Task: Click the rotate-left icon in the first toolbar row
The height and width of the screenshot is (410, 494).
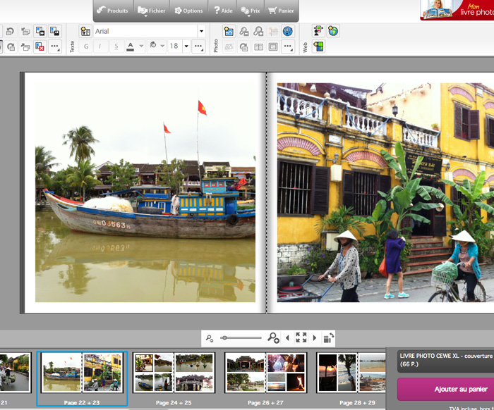Action: [x=11, y=31]
